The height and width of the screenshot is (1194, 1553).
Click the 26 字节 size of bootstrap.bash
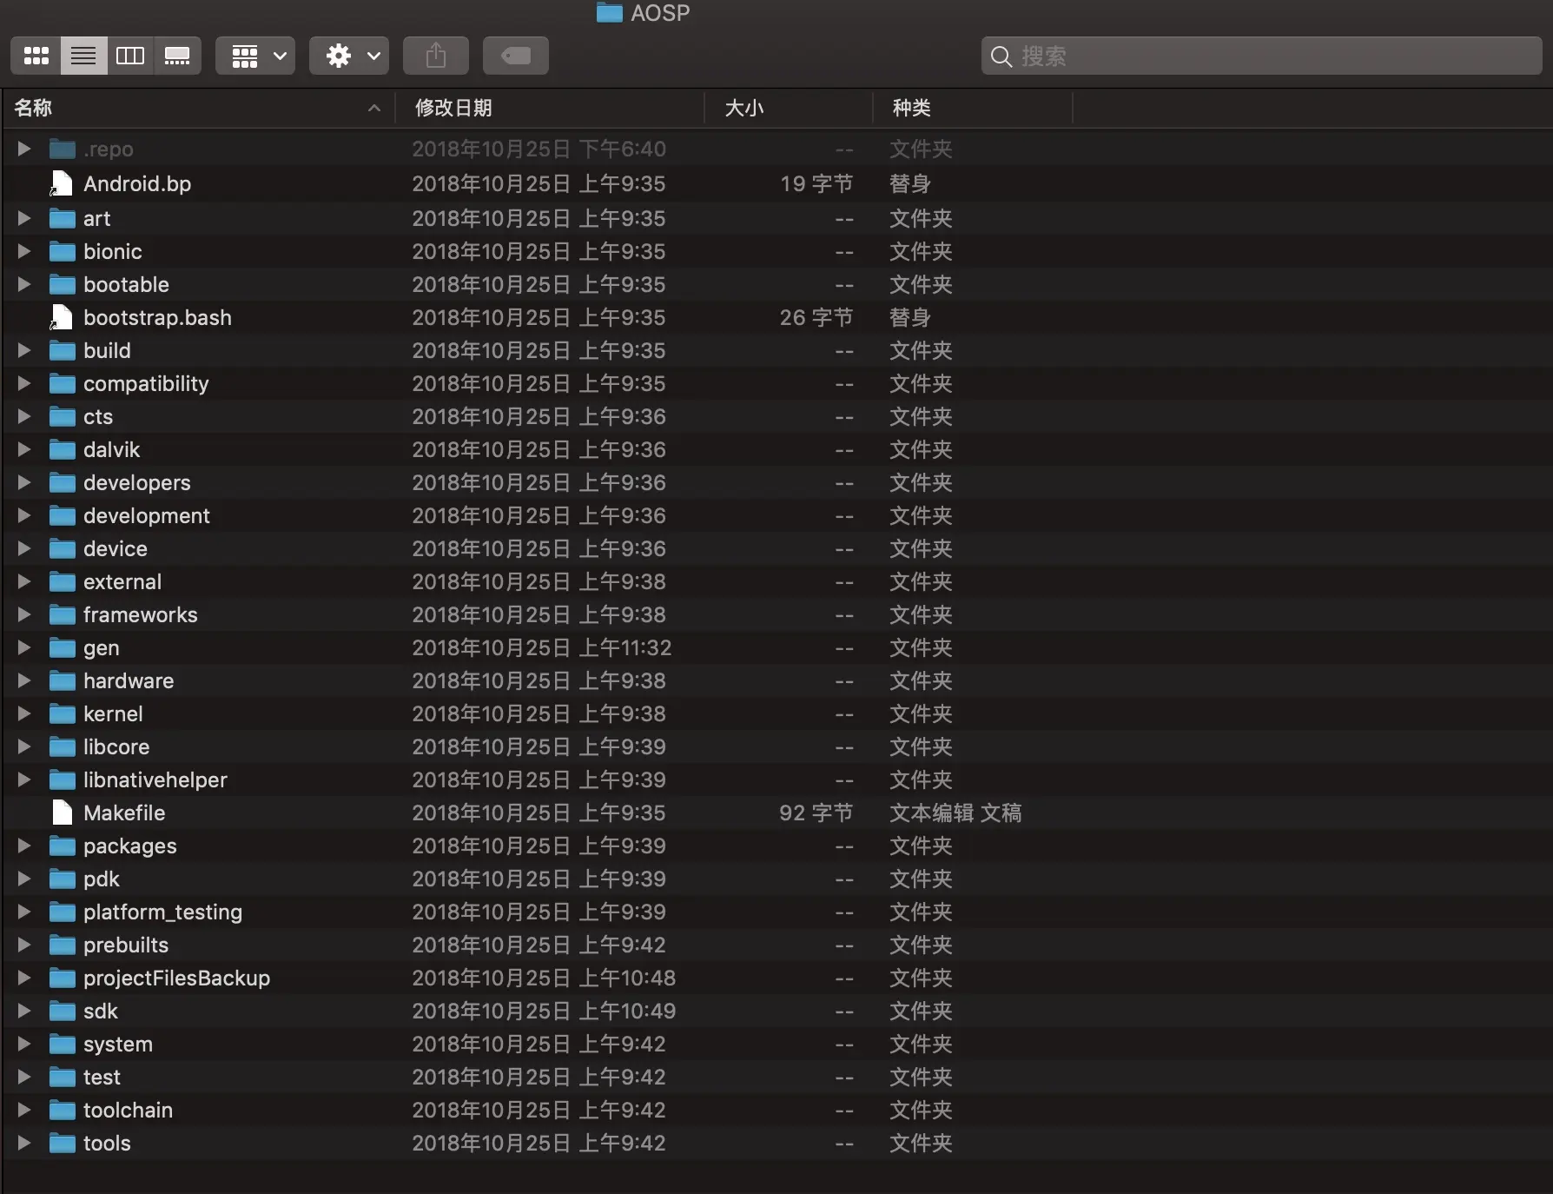(x=816, y=317)
